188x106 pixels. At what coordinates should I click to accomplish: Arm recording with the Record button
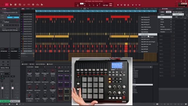[x=118, y=5]
